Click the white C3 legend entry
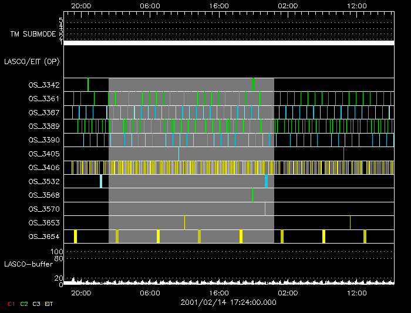 [x=36, y=304]
